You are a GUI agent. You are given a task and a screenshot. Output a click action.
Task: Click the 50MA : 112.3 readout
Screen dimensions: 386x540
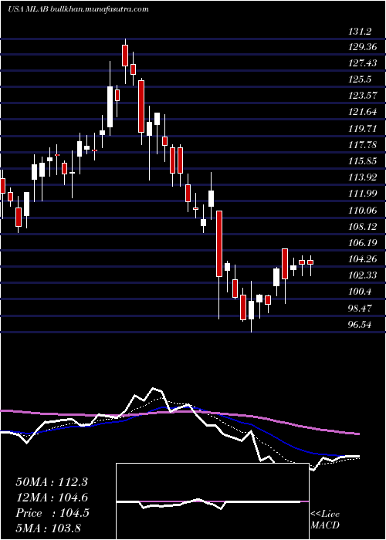[x=52, y=482]
